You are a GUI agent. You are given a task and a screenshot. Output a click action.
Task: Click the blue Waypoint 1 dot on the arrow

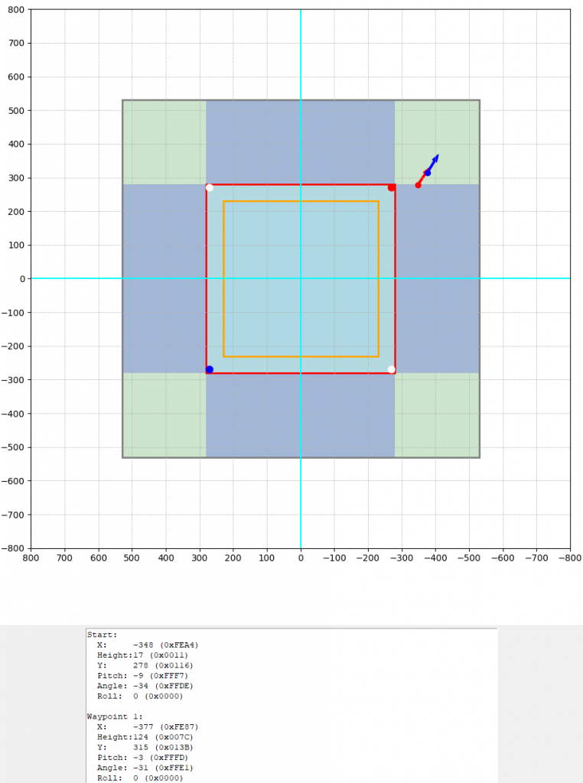click(x=427, y=173)
